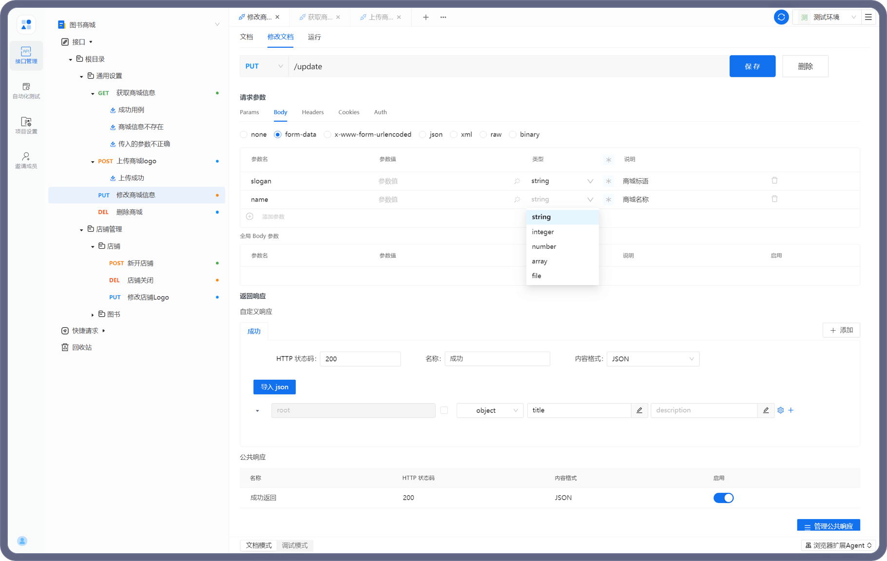The width and height of the screenshot is (887, 561).
Task: Click the plus icon to add new tab
Action: 425,17
